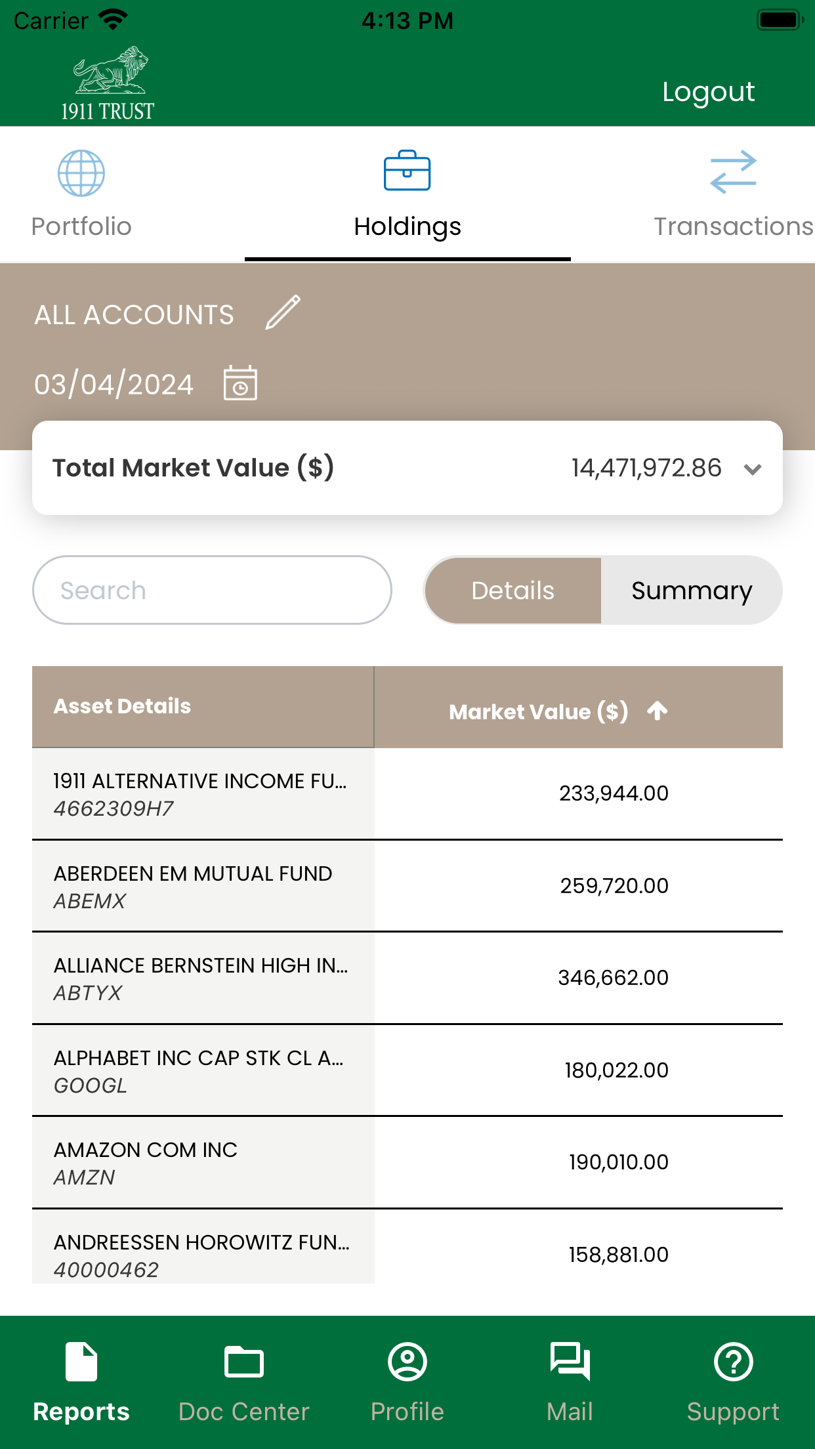The height and width of the screenshot is (1449, 815).
Task: Switch view to Details
Action: click(x=513, y=590)
